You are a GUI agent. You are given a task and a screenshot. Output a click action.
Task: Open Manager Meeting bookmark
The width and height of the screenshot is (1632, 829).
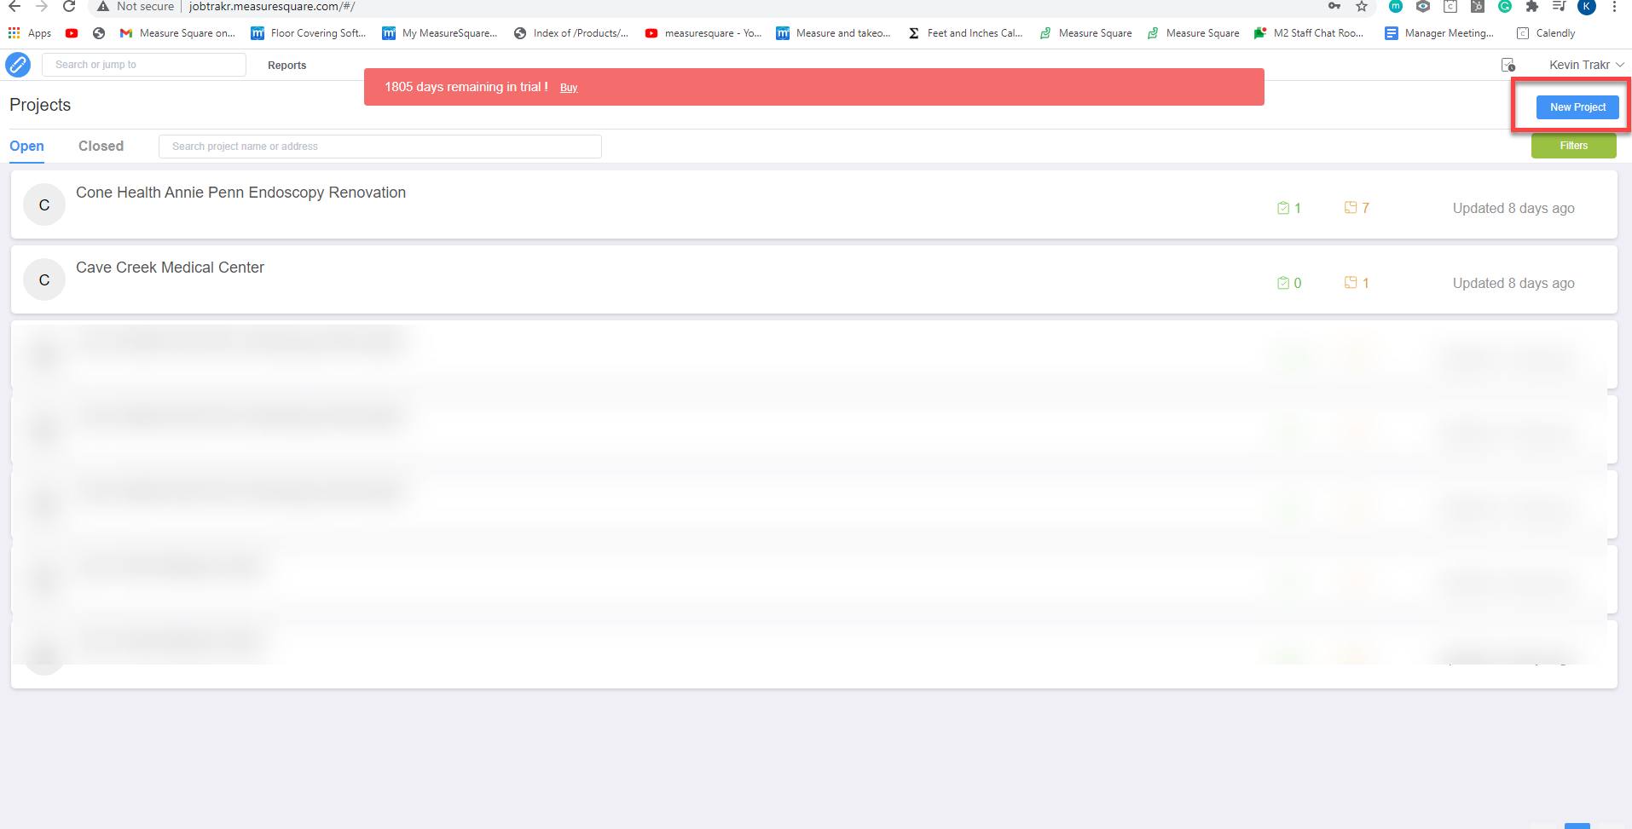point(1439,33)
